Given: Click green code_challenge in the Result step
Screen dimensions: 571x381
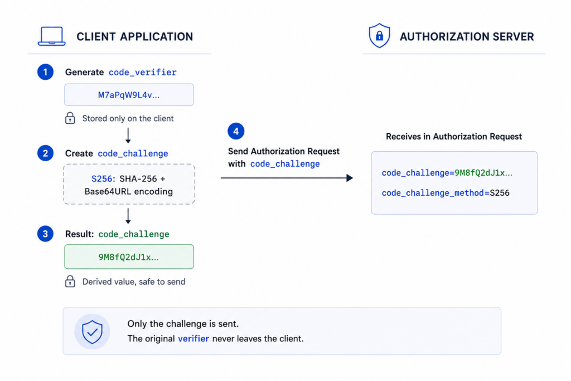Looking at the screenshot, I should point(134,234).
